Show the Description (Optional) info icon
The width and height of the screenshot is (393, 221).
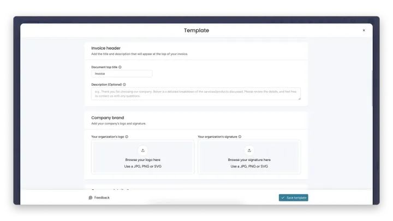point(124,85)
